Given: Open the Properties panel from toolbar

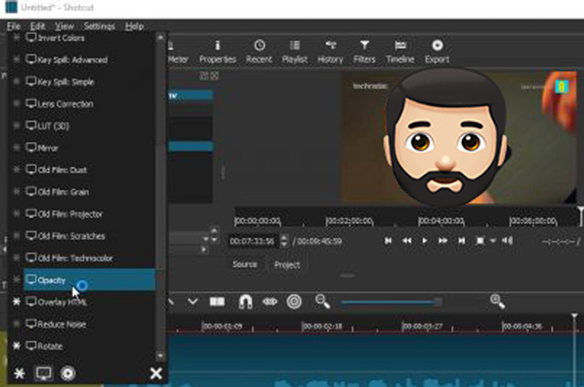Looking at the screenshot, I should point(217,52).
